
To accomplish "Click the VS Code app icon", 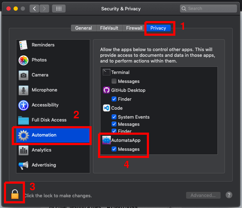I will click(106, 108).
